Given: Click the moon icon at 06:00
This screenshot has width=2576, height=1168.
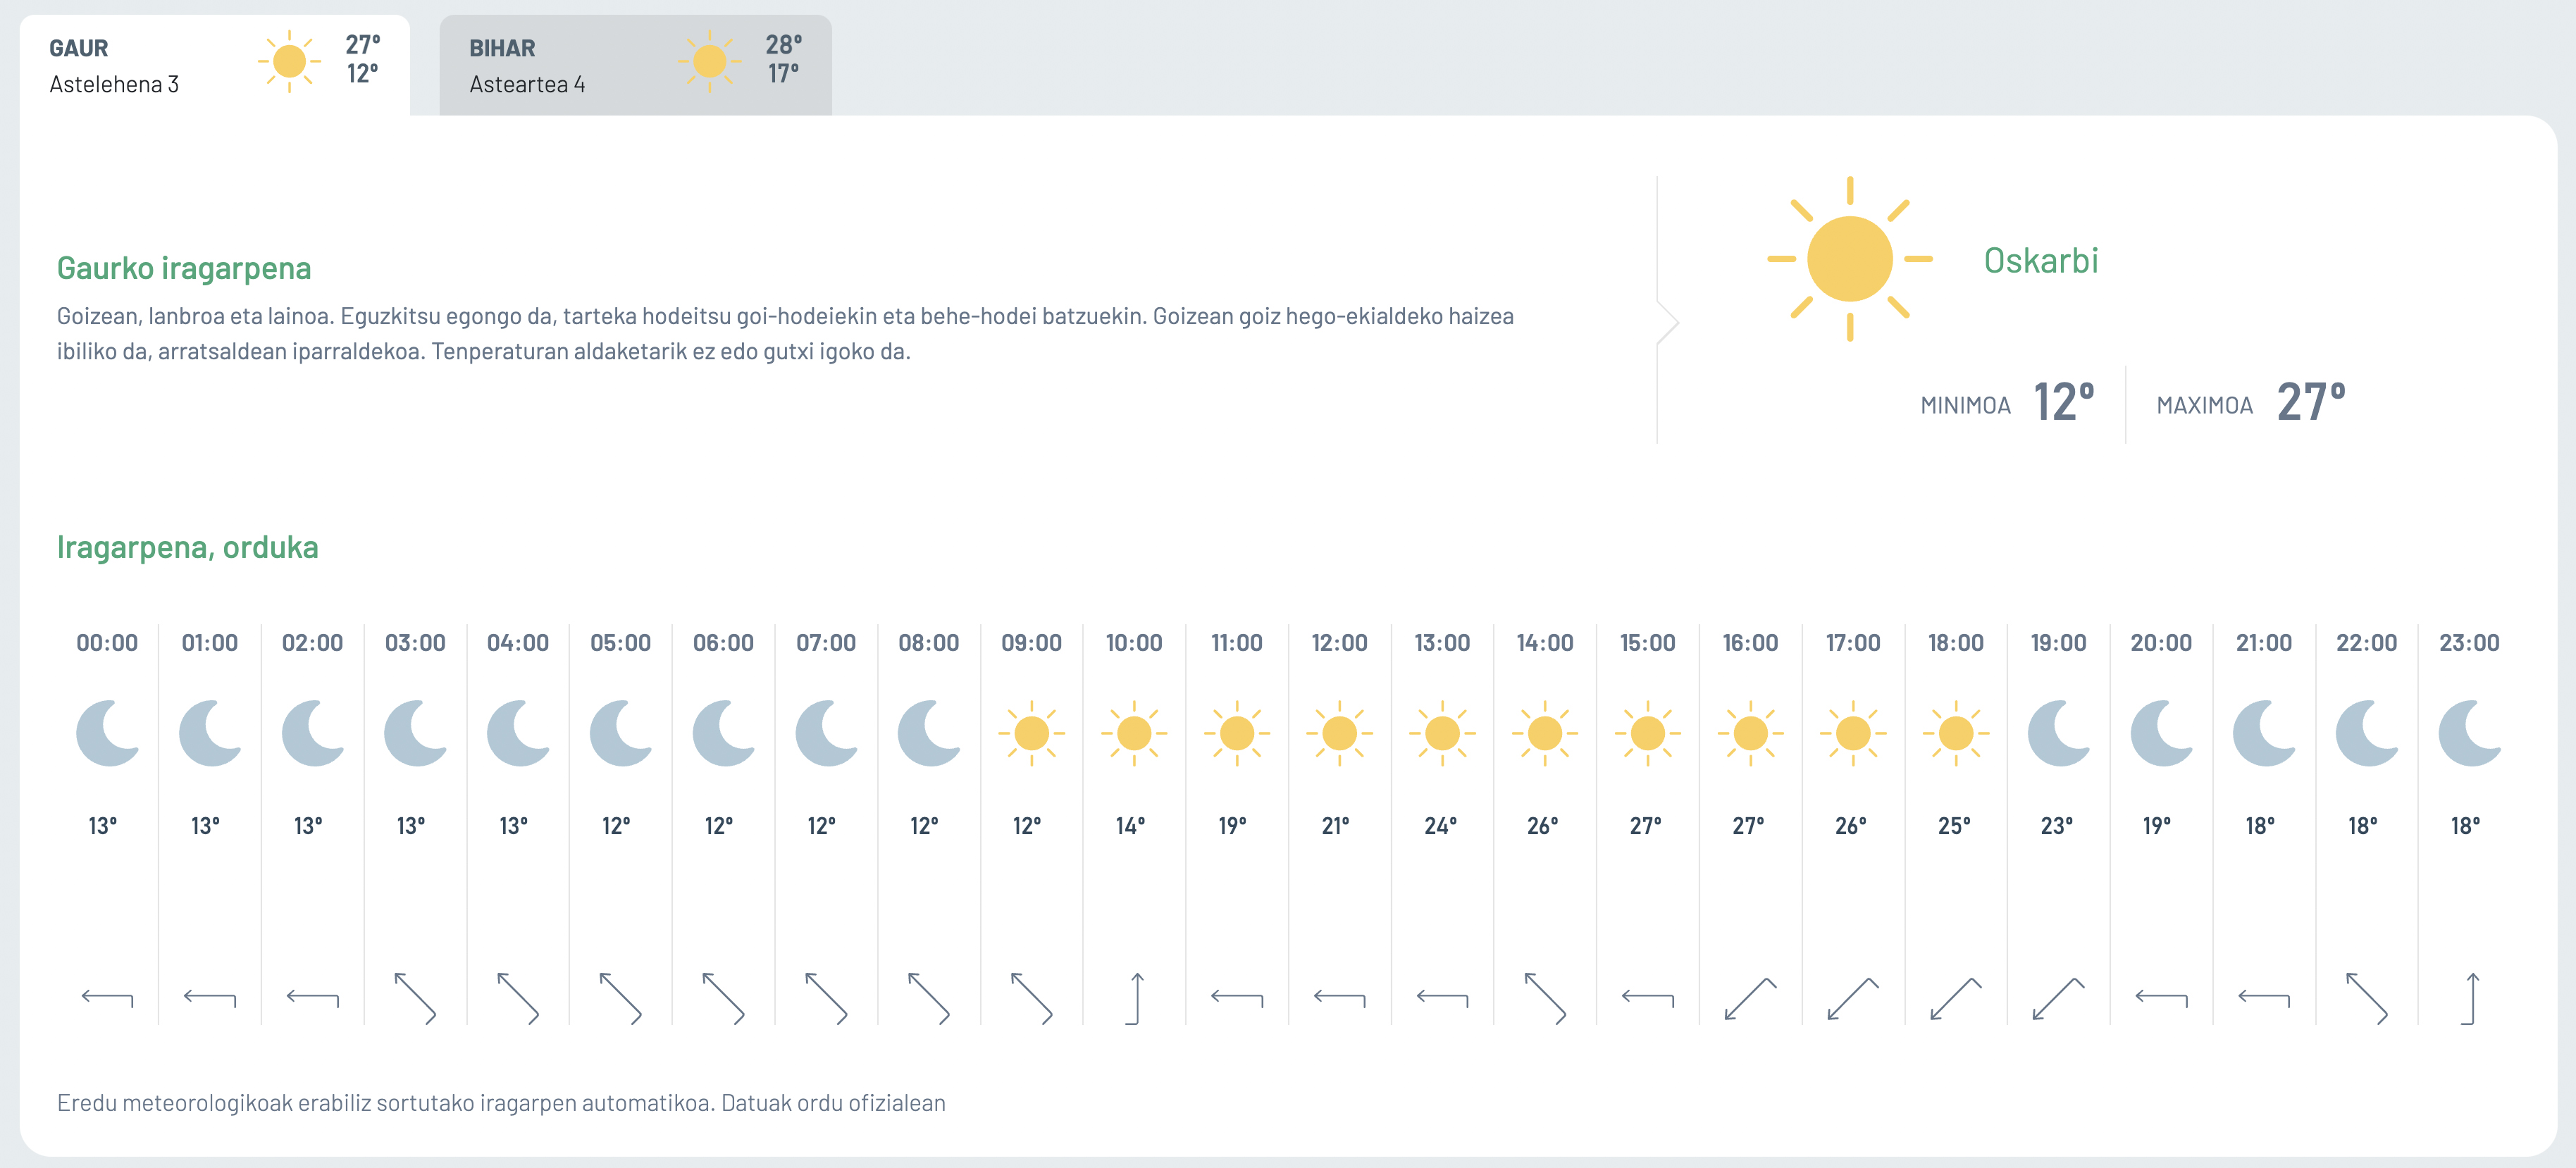Looking at the screenshot, I should (724, 733).
